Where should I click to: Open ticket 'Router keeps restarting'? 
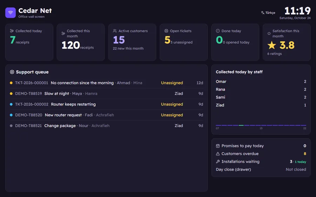pos(73,104)
